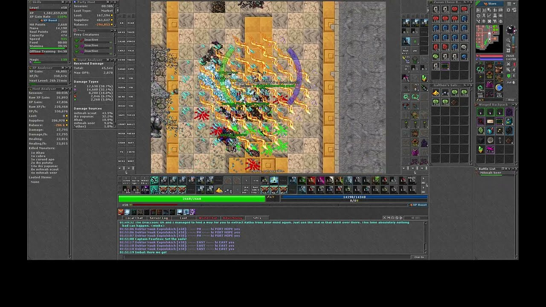Click first item in Zaoan Chess Box
The image size is (546, 307).
[x=436, y=9]
